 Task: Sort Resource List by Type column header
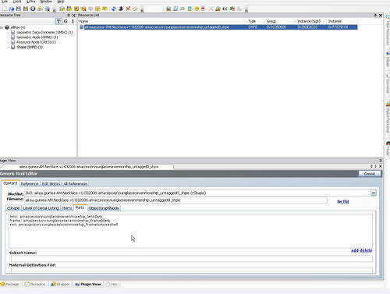click(x=252, y=21)
